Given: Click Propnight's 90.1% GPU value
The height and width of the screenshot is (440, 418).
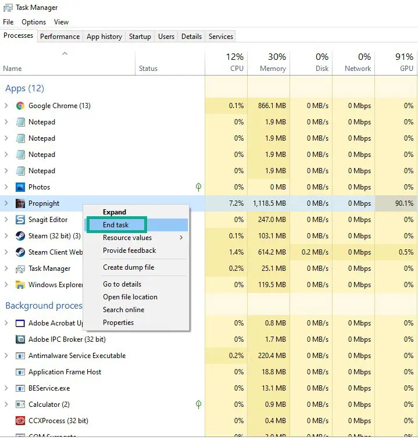Looking at the screenshot, I should coord(404,203).
